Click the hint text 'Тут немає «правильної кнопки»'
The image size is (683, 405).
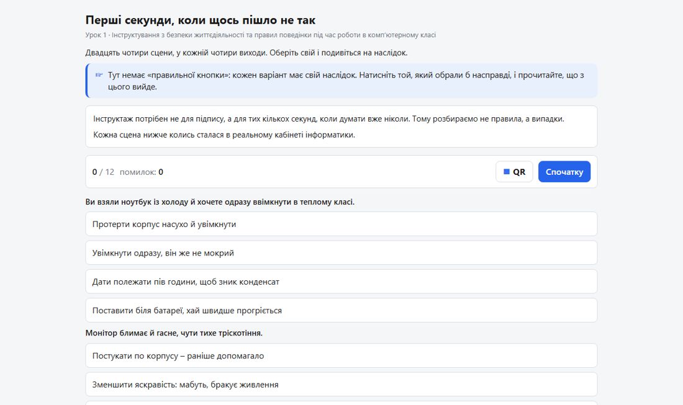click(346, 81)
